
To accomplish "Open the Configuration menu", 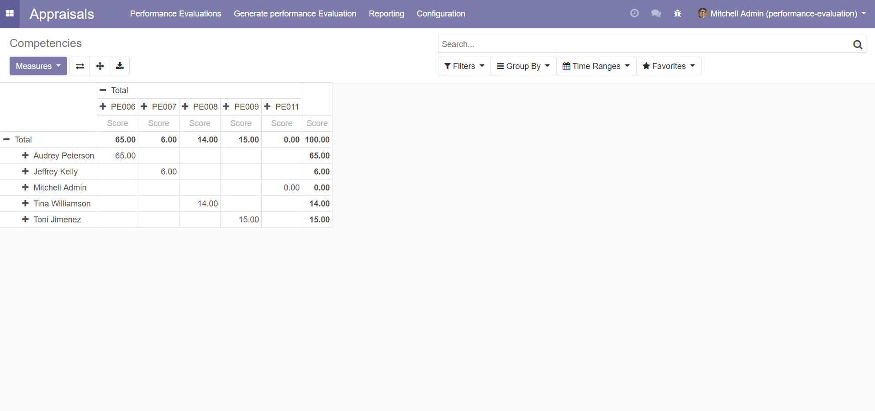I will tap(441, 14).
